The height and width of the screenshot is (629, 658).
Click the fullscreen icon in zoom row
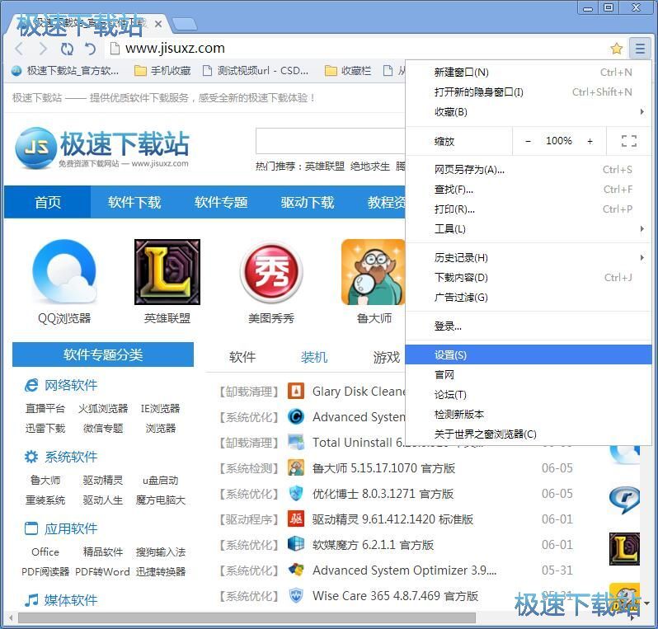click(x=628, y=141)
